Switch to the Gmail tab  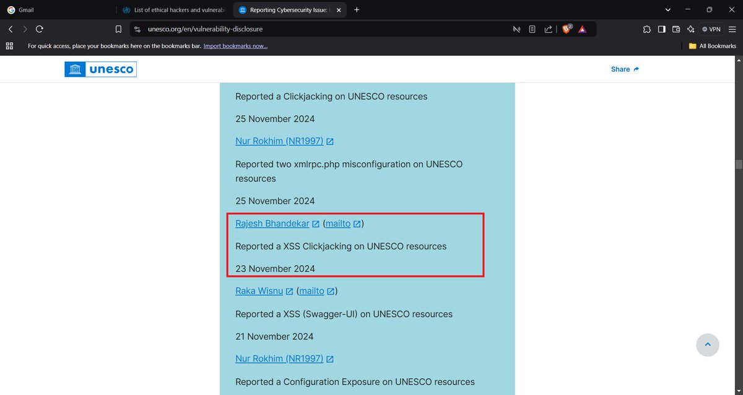57,10
